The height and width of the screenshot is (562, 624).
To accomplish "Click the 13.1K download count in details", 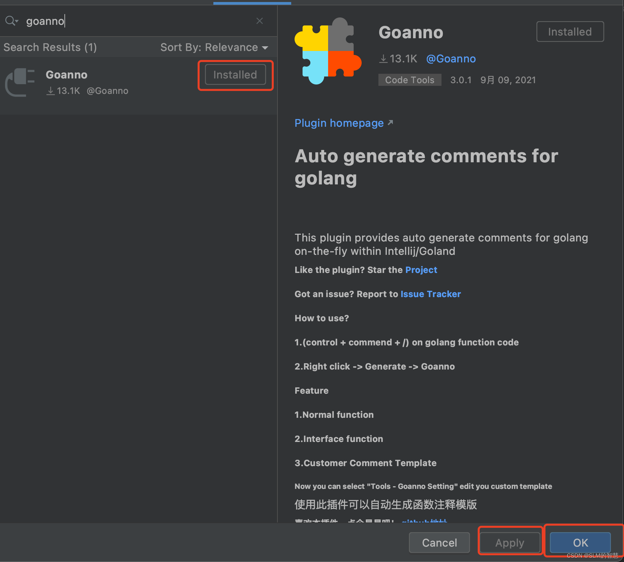I will click(x=398, y=59).
